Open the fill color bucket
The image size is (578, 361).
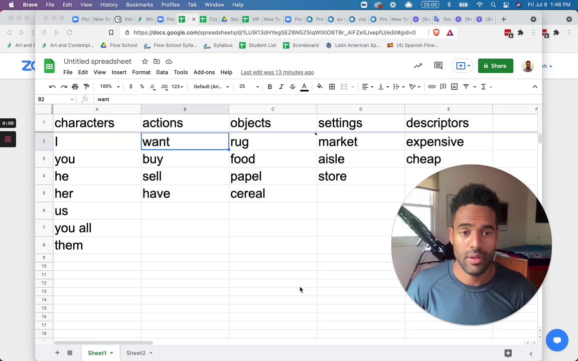click(x=320, y=87)
